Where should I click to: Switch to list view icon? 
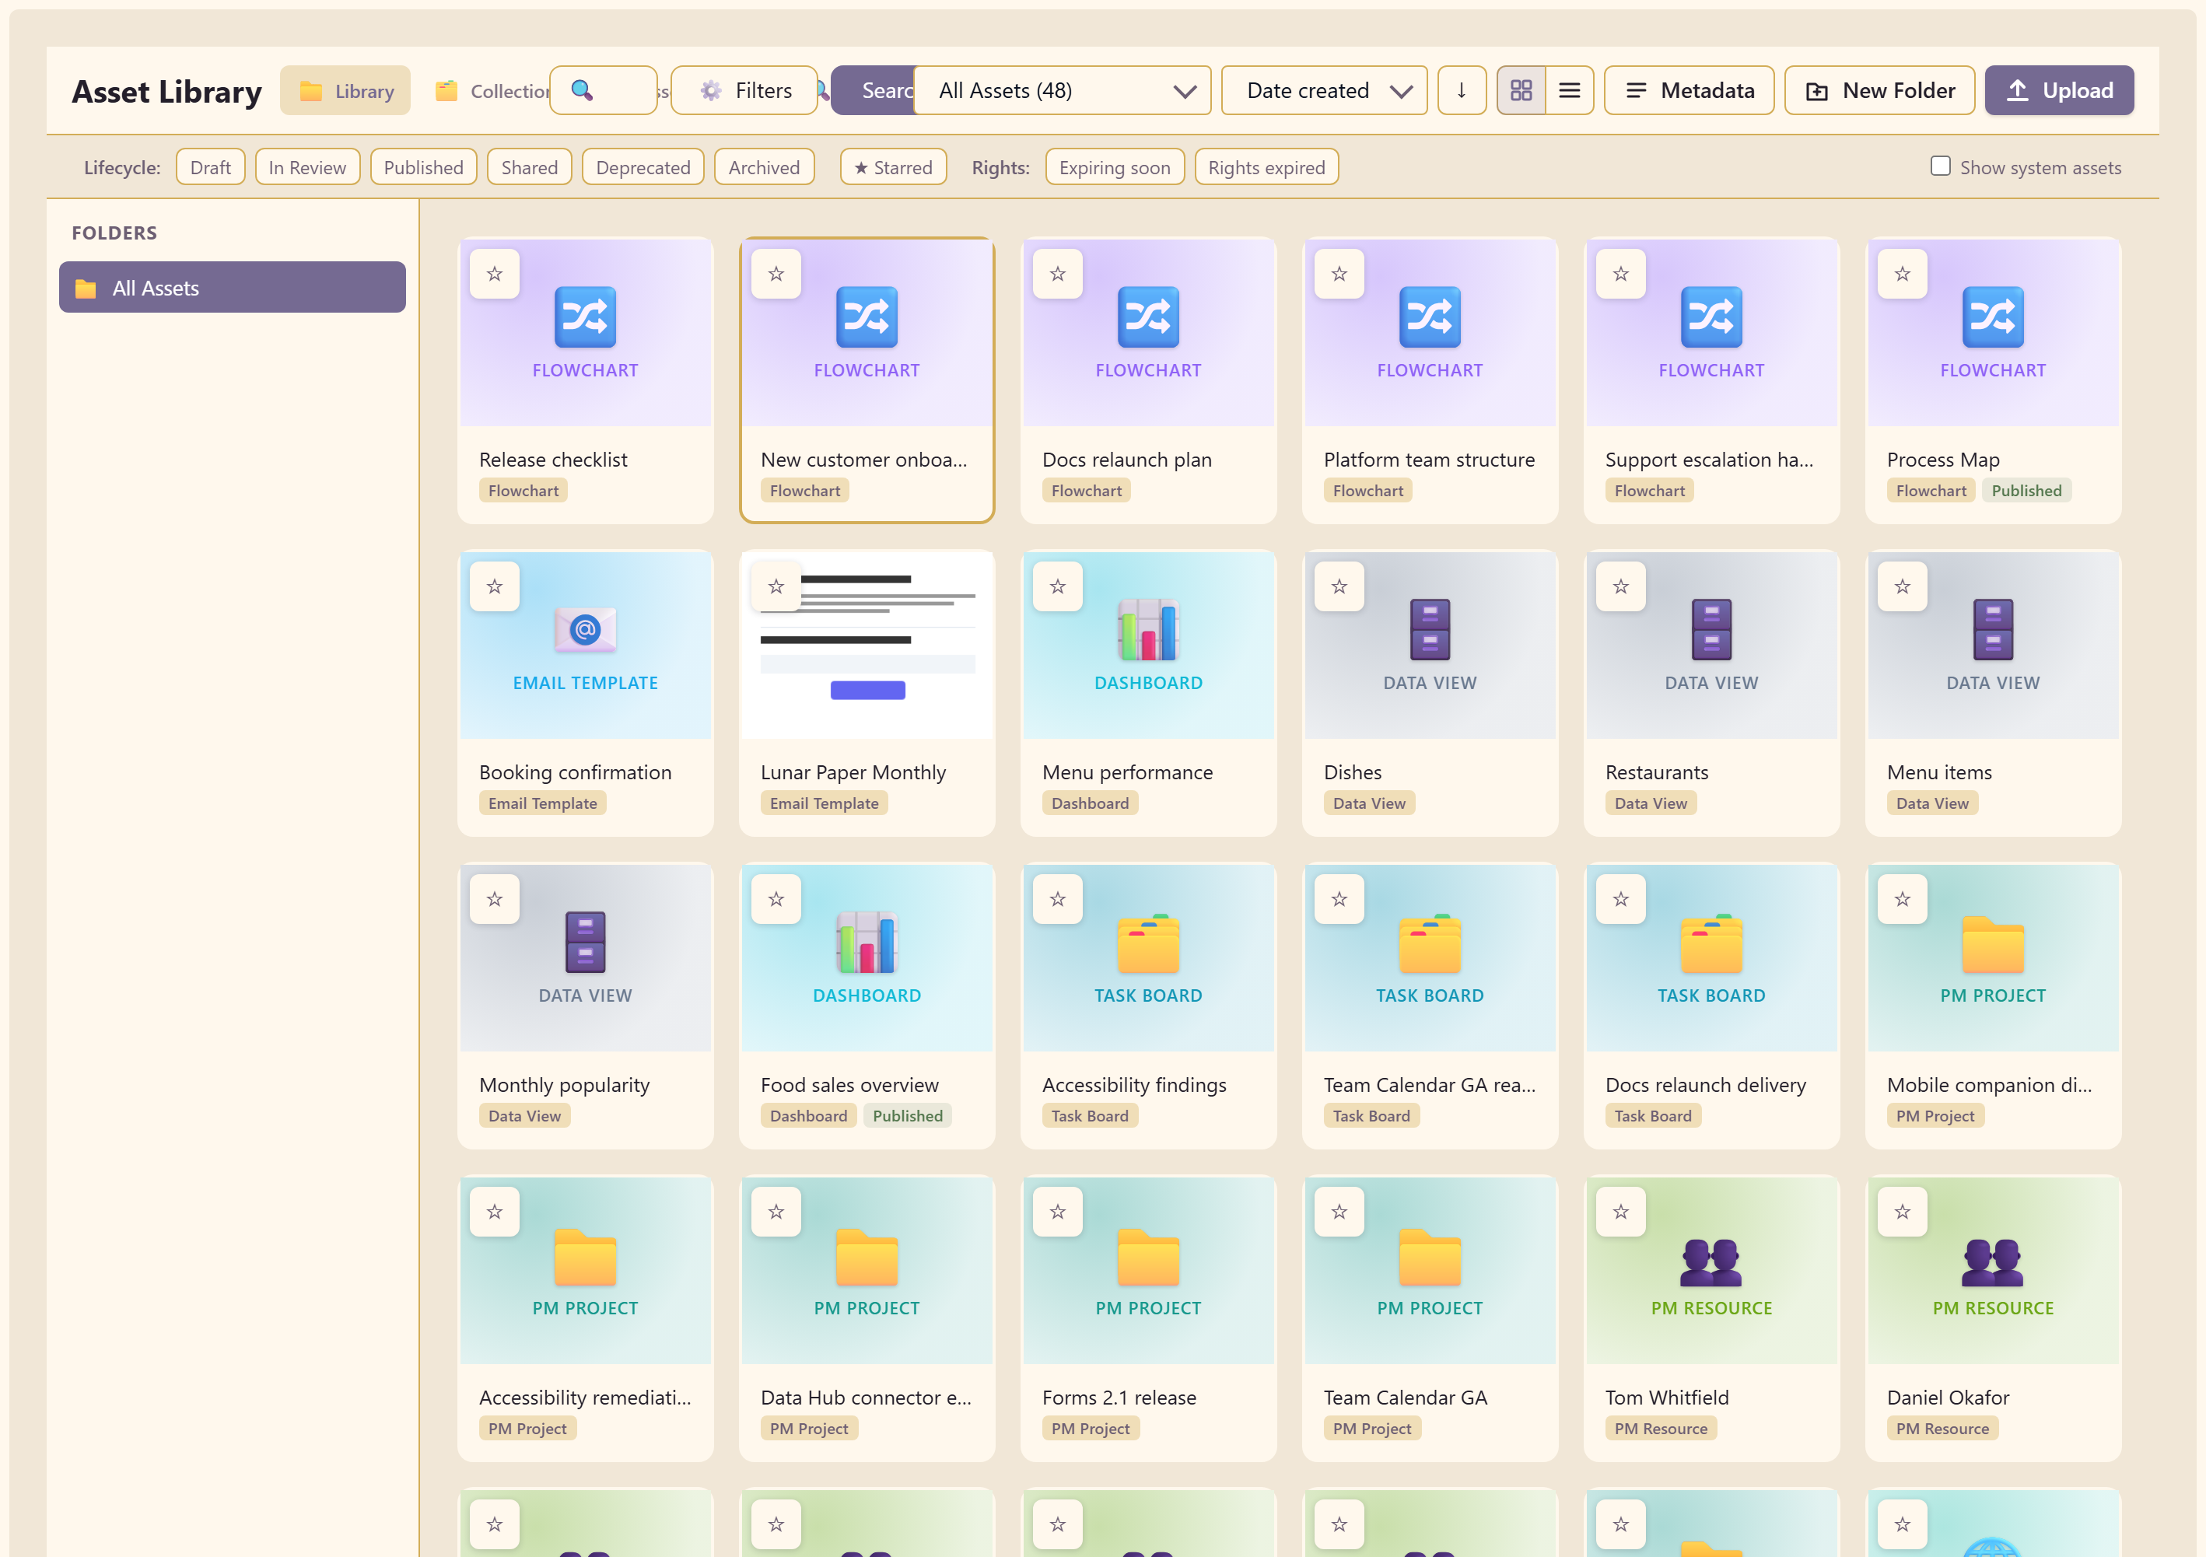coord(1569,90)
